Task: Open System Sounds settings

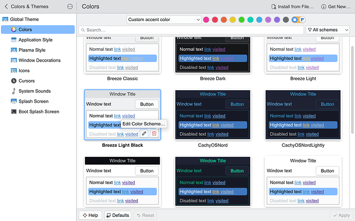Action: pos(38,91)
